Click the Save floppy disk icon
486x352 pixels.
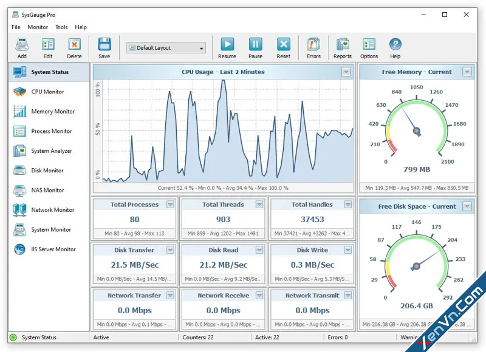point(104,44)
